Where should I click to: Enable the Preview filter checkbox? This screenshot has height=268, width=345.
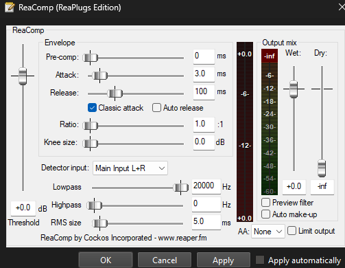[265, 203]
